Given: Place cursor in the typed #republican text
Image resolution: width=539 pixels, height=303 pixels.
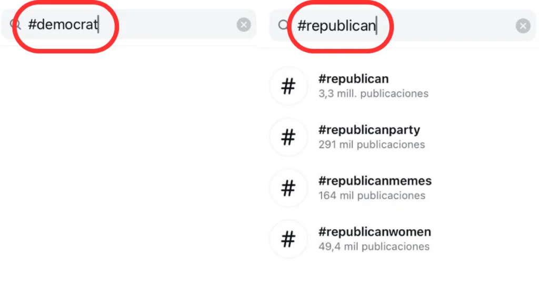Looking at the screenshot, I should coord(336,25).
